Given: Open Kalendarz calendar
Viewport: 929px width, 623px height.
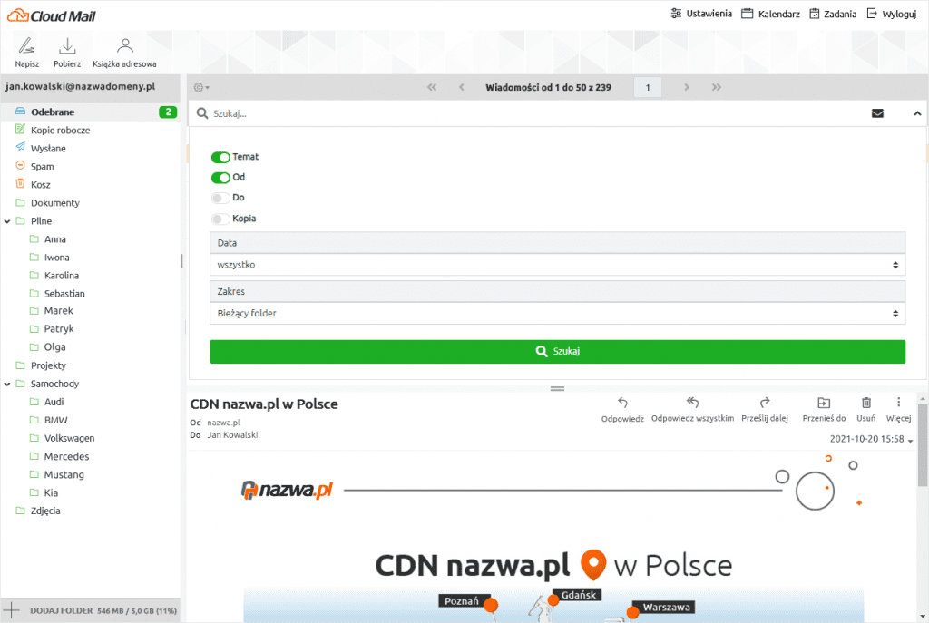Looking at the screenshot, I should [771, 14].
